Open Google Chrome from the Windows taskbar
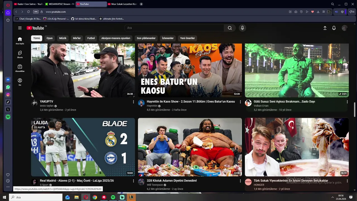This screenshot has width=357, height=201. (x=95, y=197)
